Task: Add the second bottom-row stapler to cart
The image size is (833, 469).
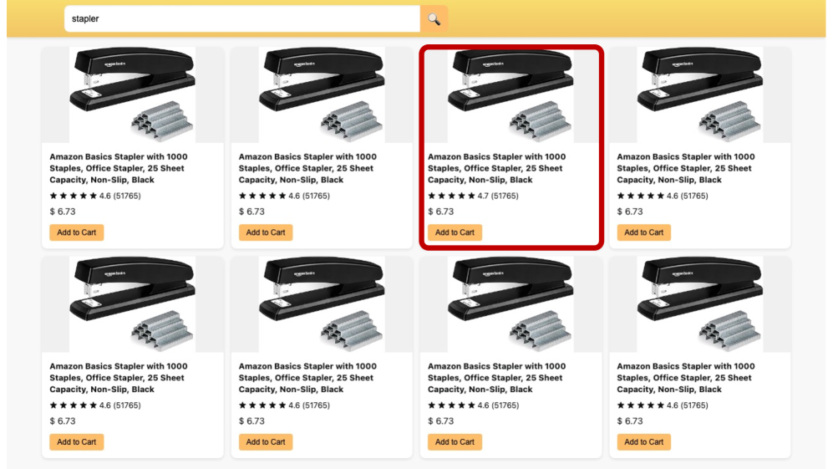Action: [x=266, y=442]
